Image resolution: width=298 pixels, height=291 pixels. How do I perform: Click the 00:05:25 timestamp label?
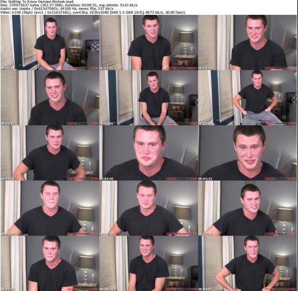tap(205, 179)
